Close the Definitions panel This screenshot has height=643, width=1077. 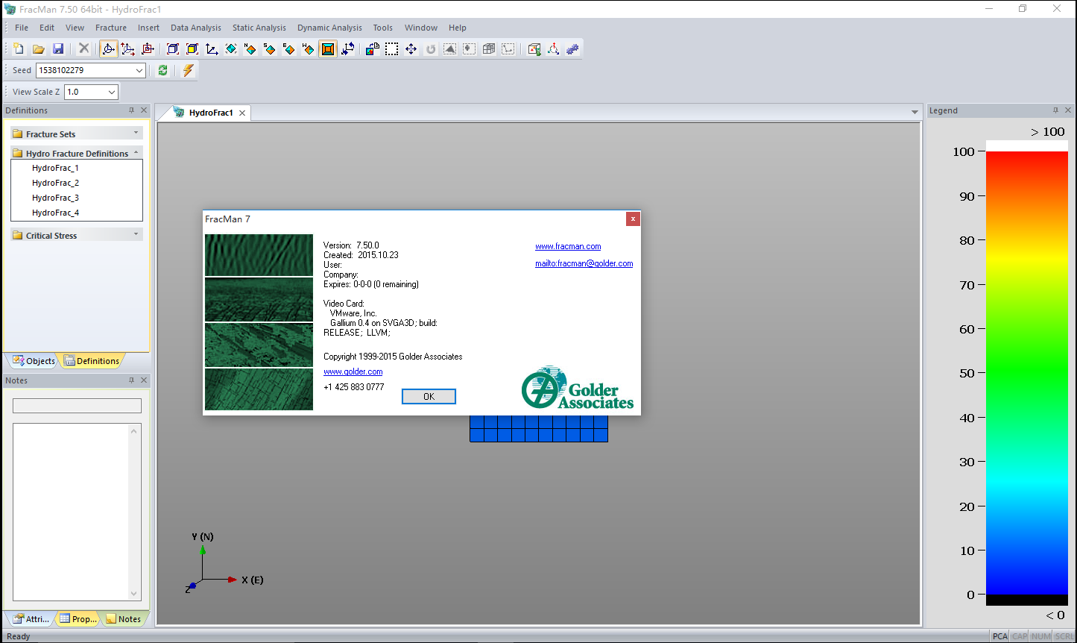pos(144,110)
